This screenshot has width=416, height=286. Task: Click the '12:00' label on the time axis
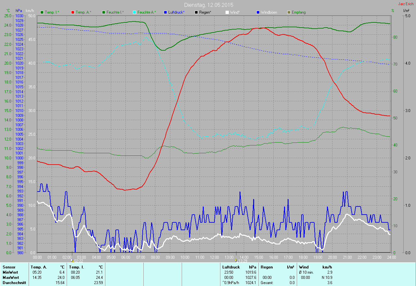click(x=214, y=257)
